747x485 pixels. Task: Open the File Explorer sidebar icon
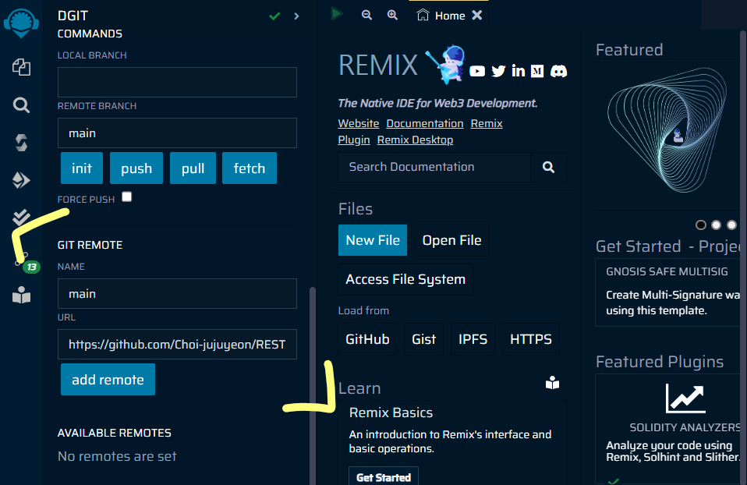[x=21, y=67]
